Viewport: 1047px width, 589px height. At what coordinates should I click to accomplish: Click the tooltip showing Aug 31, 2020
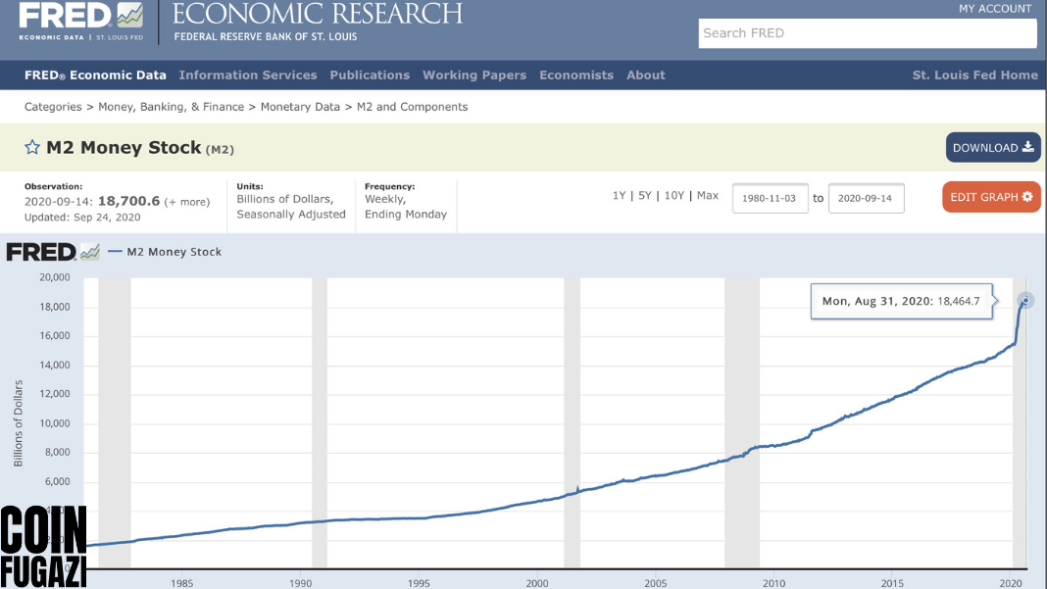(x=902, y=301)
